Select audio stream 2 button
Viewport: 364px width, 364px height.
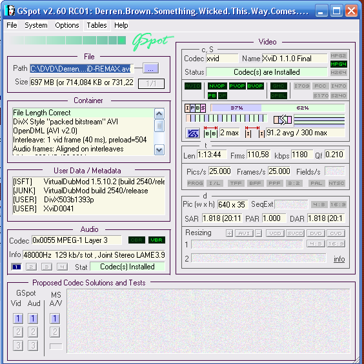point(31,267)
